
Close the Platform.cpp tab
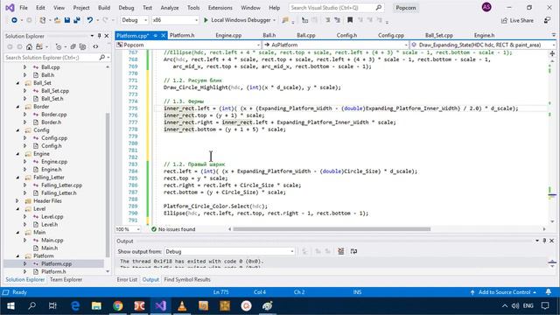(x=164, y=35)
